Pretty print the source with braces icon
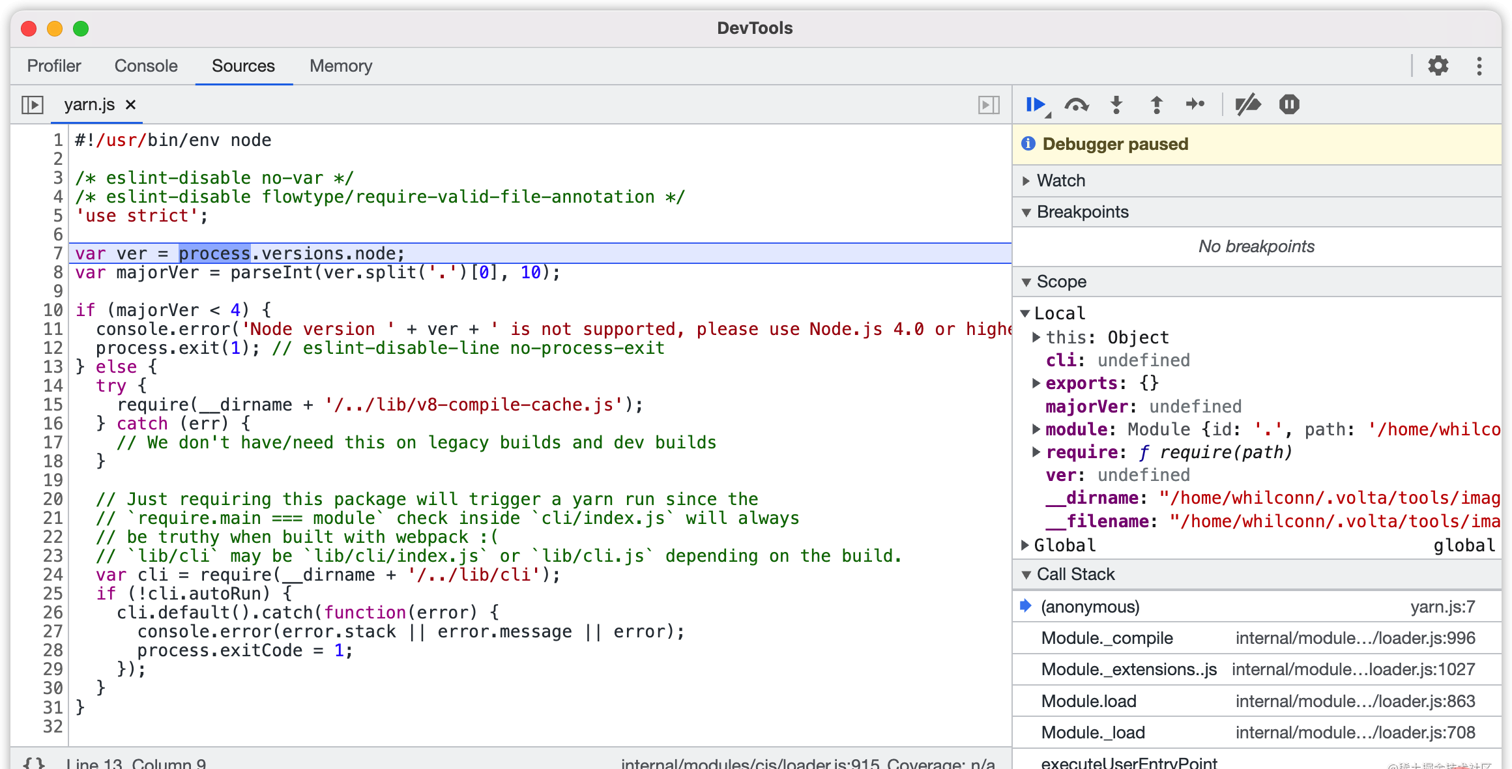Image resolution: width=1512 pixels, height=769 pixels. [34, 762]
